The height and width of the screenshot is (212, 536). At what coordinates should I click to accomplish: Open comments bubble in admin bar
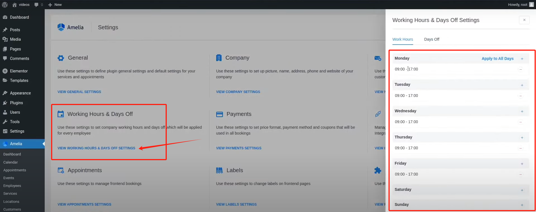pos(38,5)
